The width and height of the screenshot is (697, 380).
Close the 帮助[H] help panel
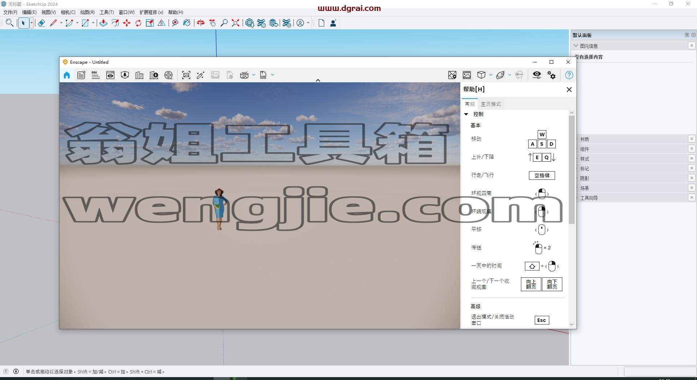pyautogui.click(x=569, y=90)
